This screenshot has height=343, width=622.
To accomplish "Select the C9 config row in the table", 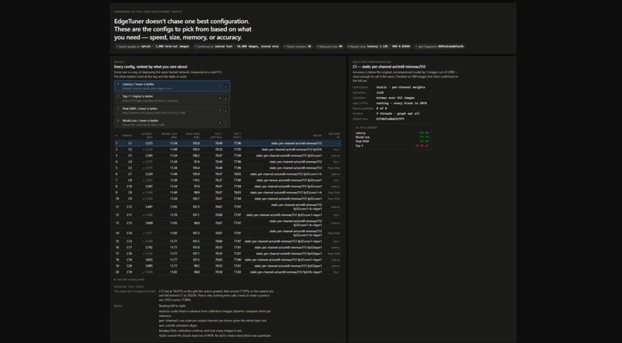I will click(228, 198).
